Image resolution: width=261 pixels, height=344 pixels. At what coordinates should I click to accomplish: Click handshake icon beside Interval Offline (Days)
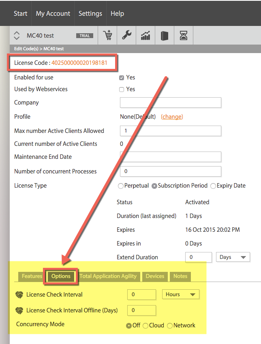click(x=19, y=310)
